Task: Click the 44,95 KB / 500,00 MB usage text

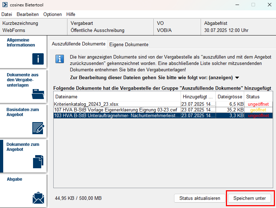Action: [x=78, y=198]
